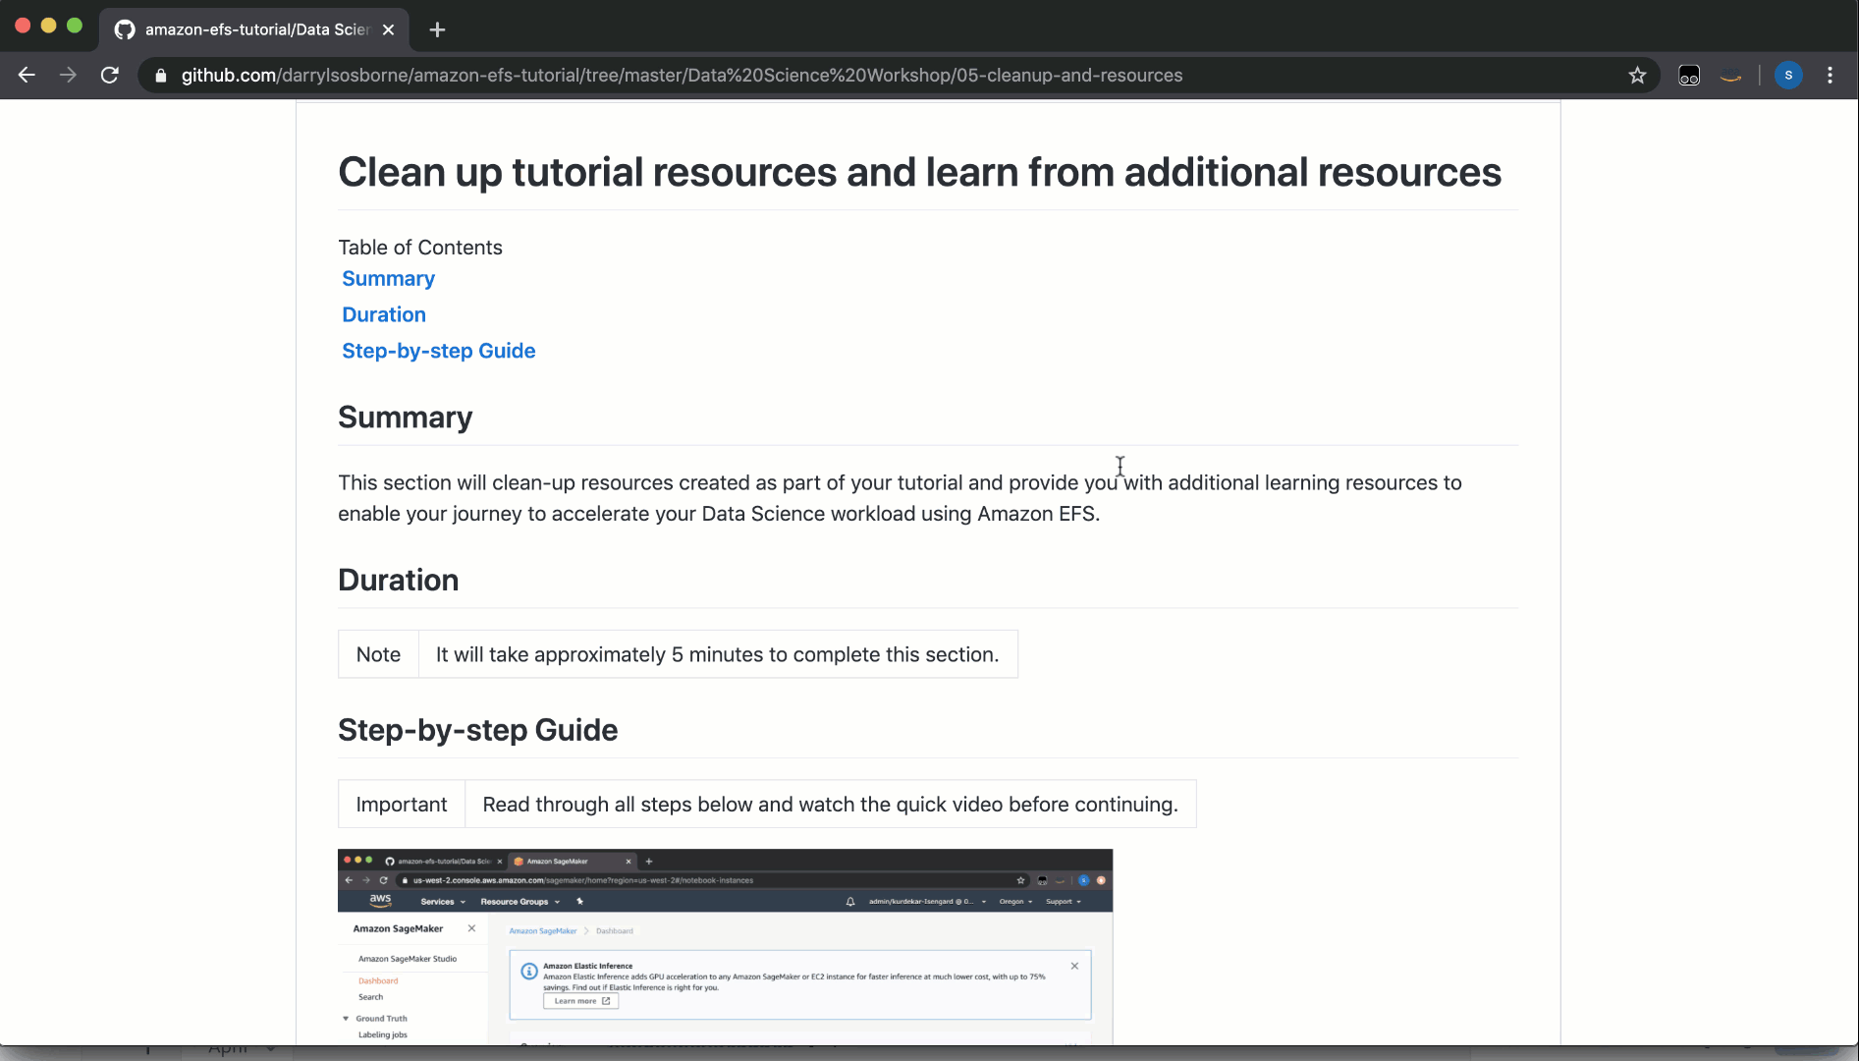Click the Summary section heading
Screen dimensions: 1859x1061
point(405,417)
